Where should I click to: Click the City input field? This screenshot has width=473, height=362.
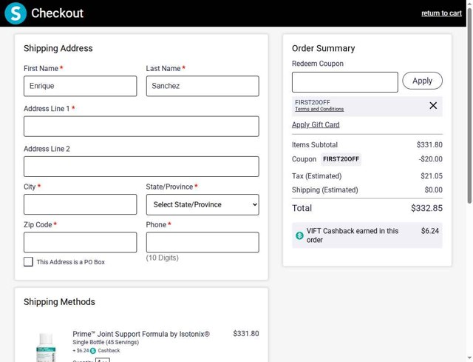pyautogui.click(x=81, y=204)
